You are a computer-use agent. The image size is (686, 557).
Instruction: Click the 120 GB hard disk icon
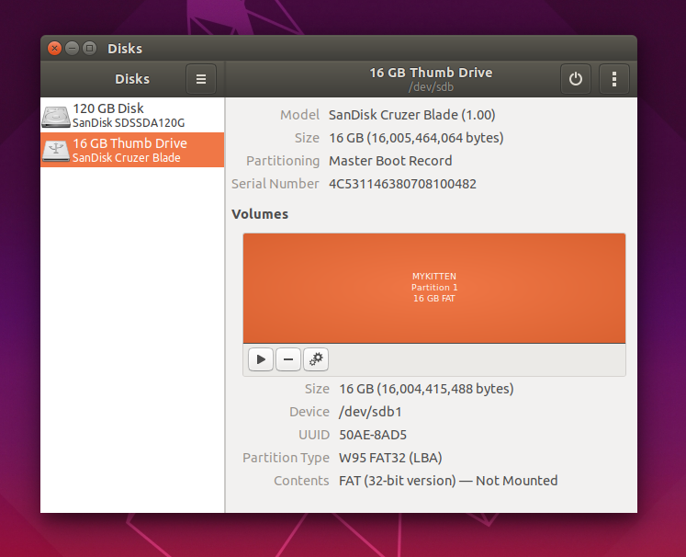(x=56, y=116)
